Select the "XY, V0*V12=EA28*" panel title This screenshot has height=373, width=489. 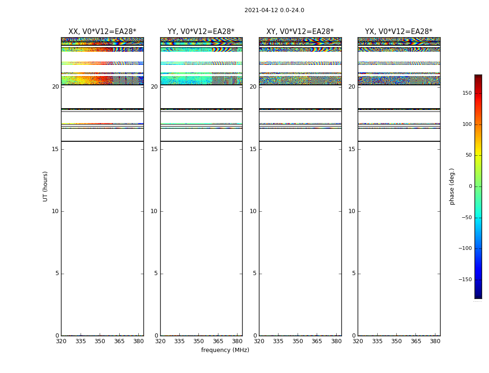300,32
